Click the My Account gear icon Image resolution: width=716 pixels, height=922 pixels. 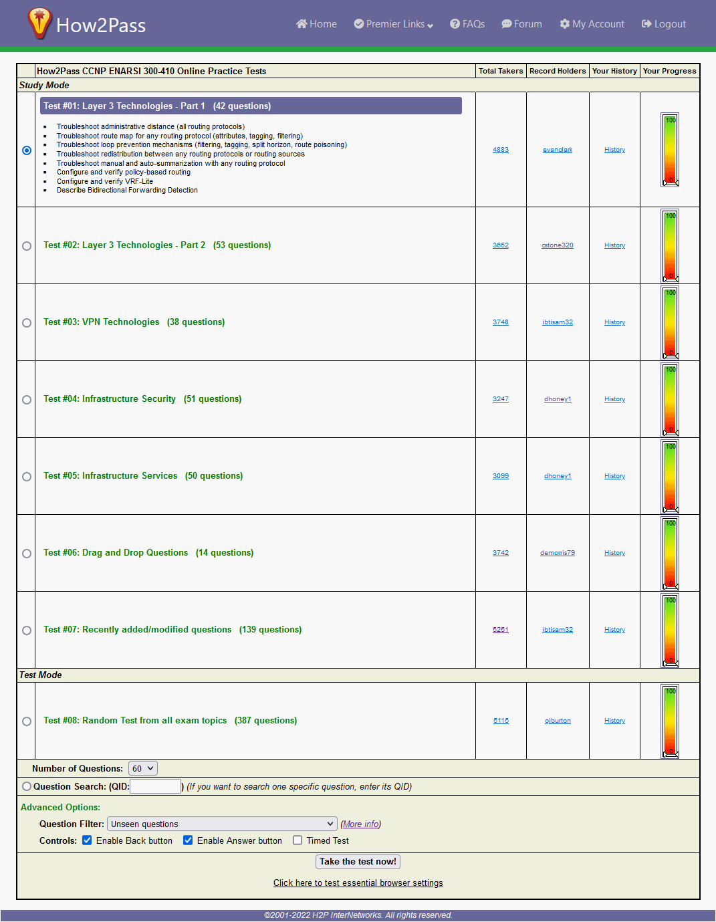tap(565, 24)
